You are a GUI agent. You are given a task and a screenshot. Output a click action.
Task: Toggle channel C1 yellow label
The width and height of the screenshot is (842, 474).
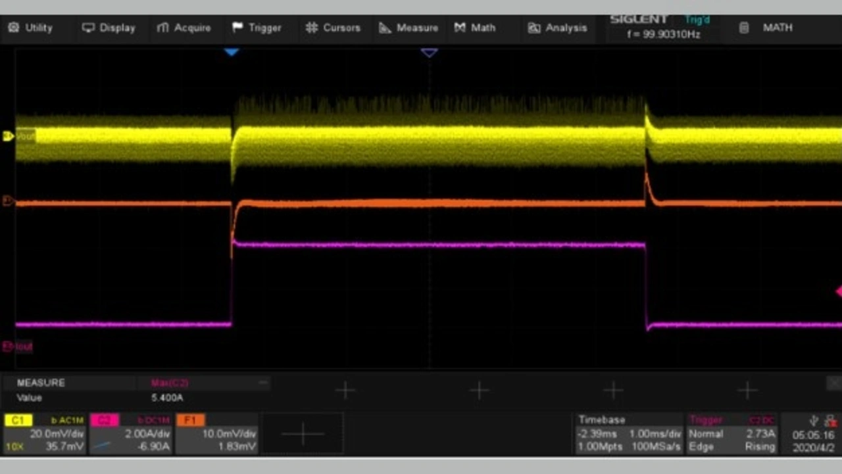18,420
